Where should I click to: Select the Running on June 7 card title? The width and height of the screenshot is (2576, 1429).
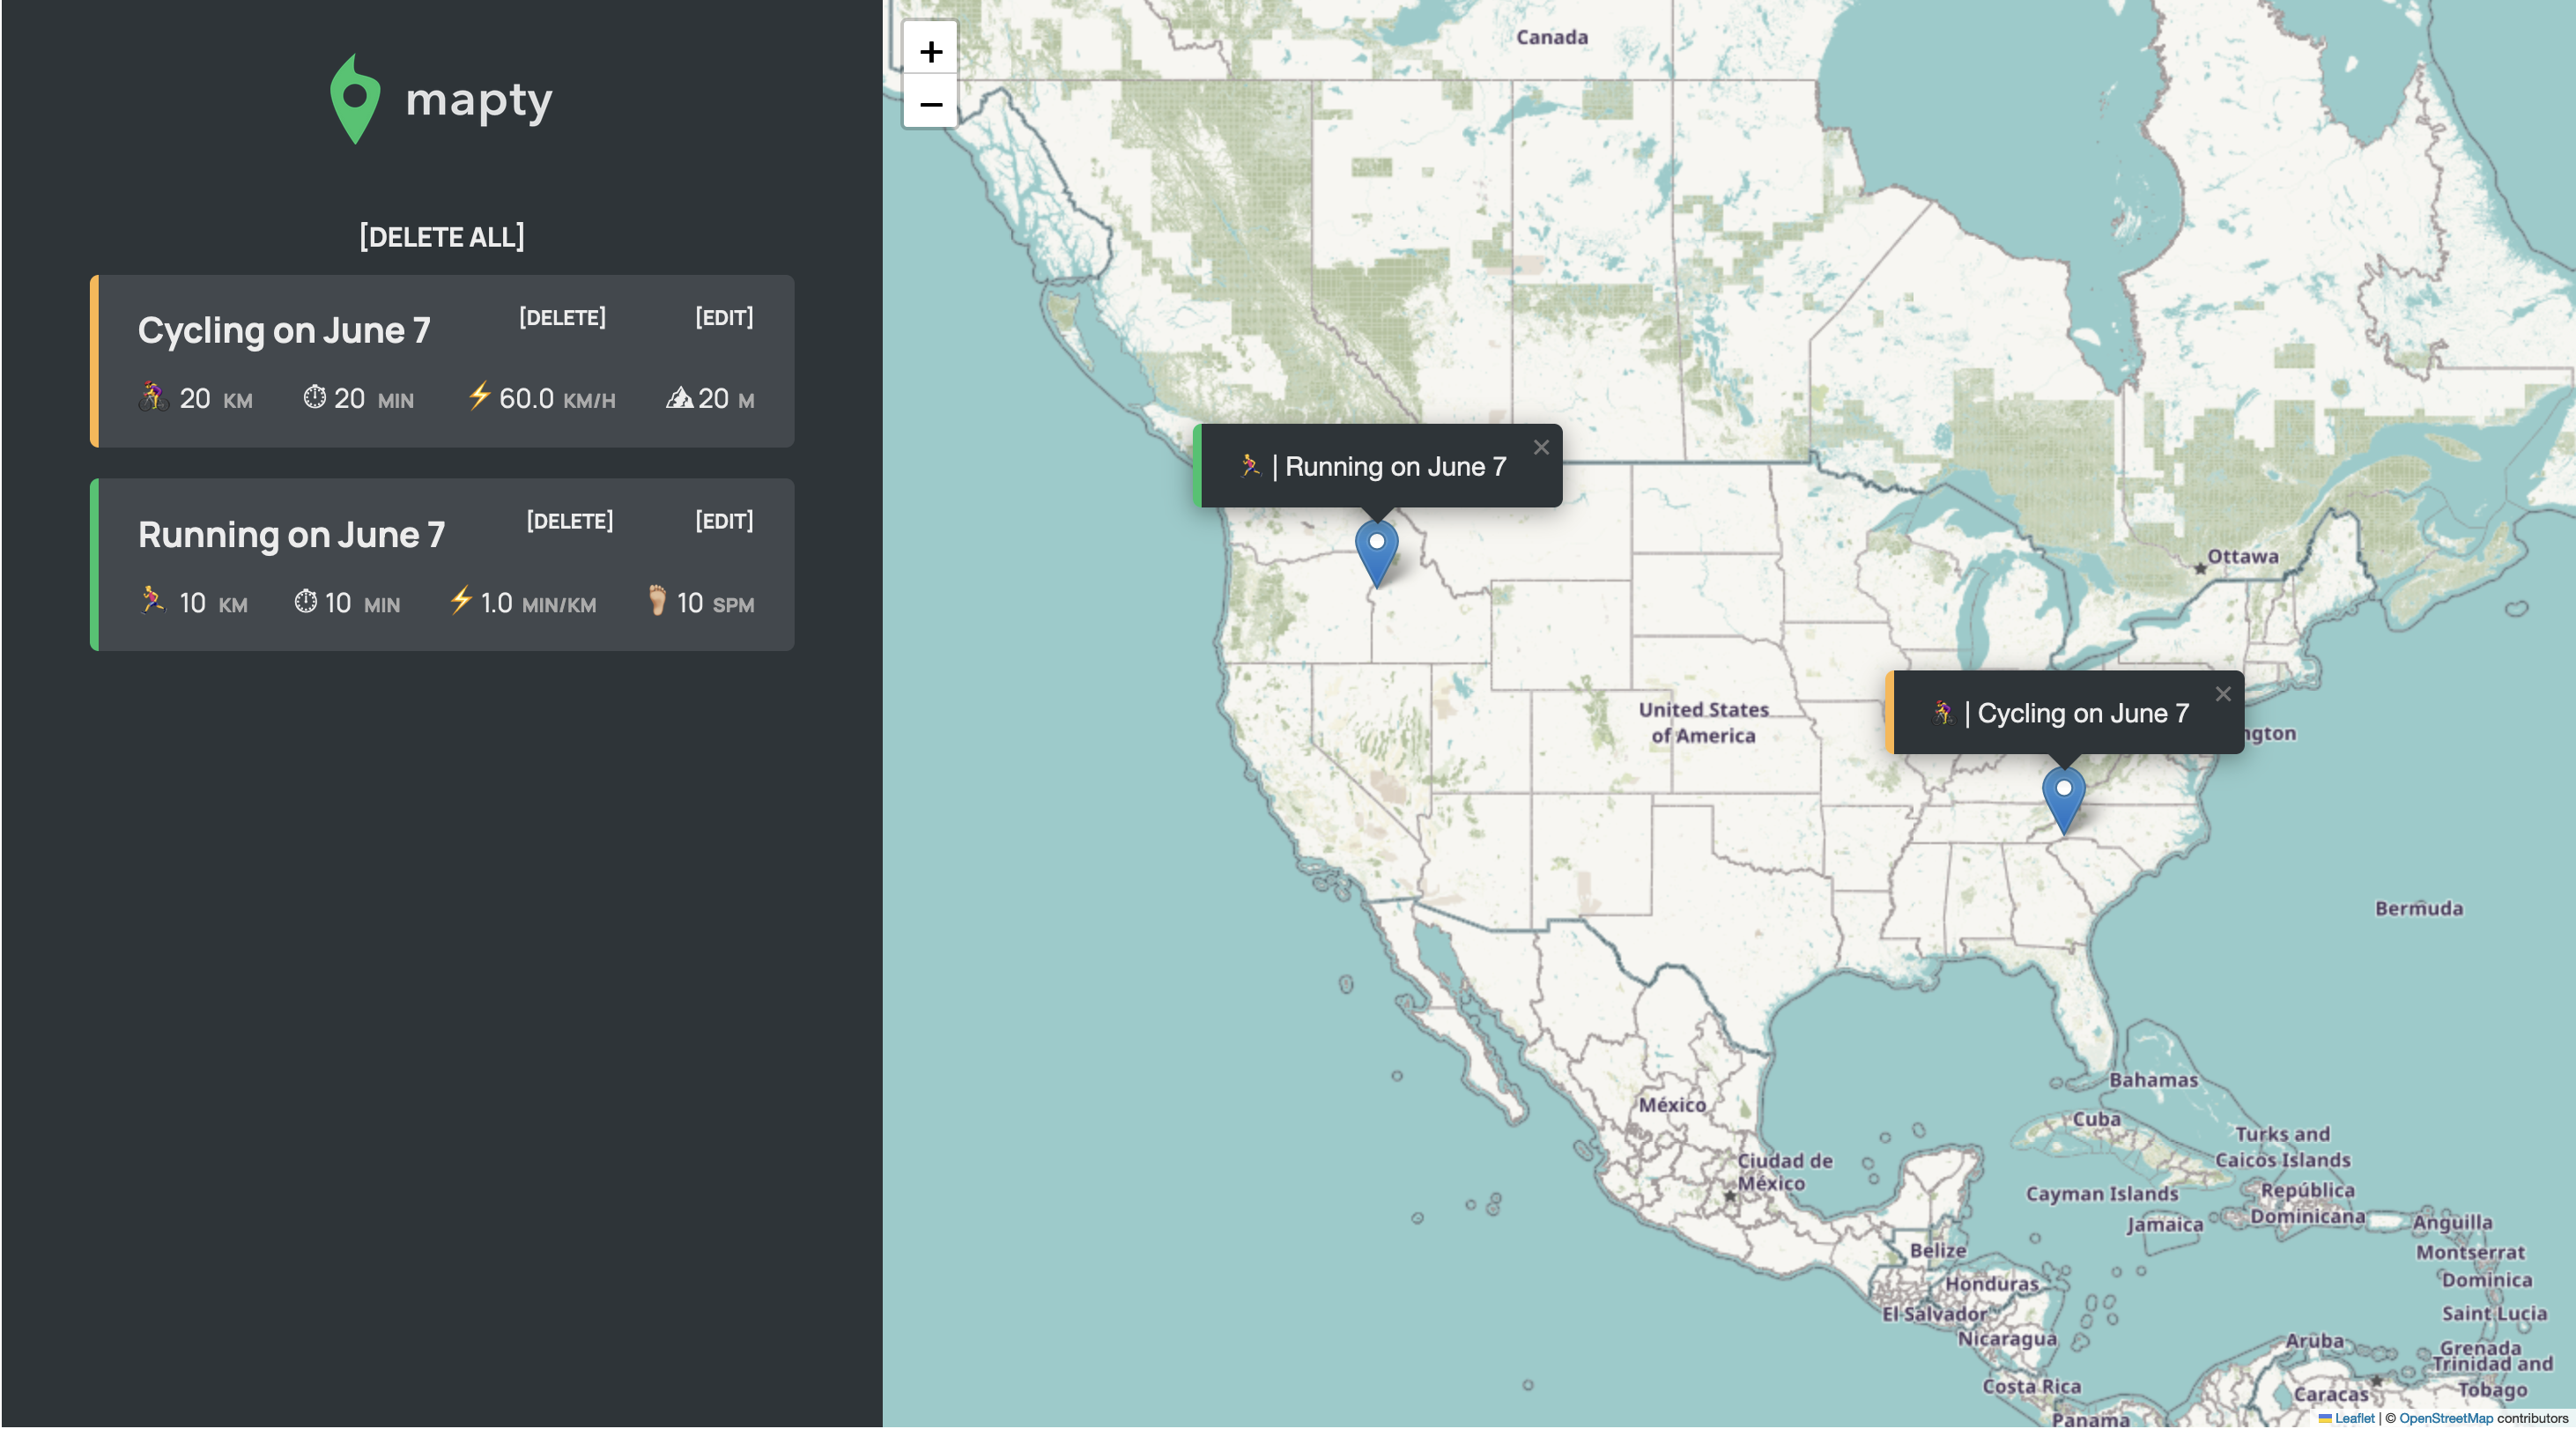click(291, 535)
